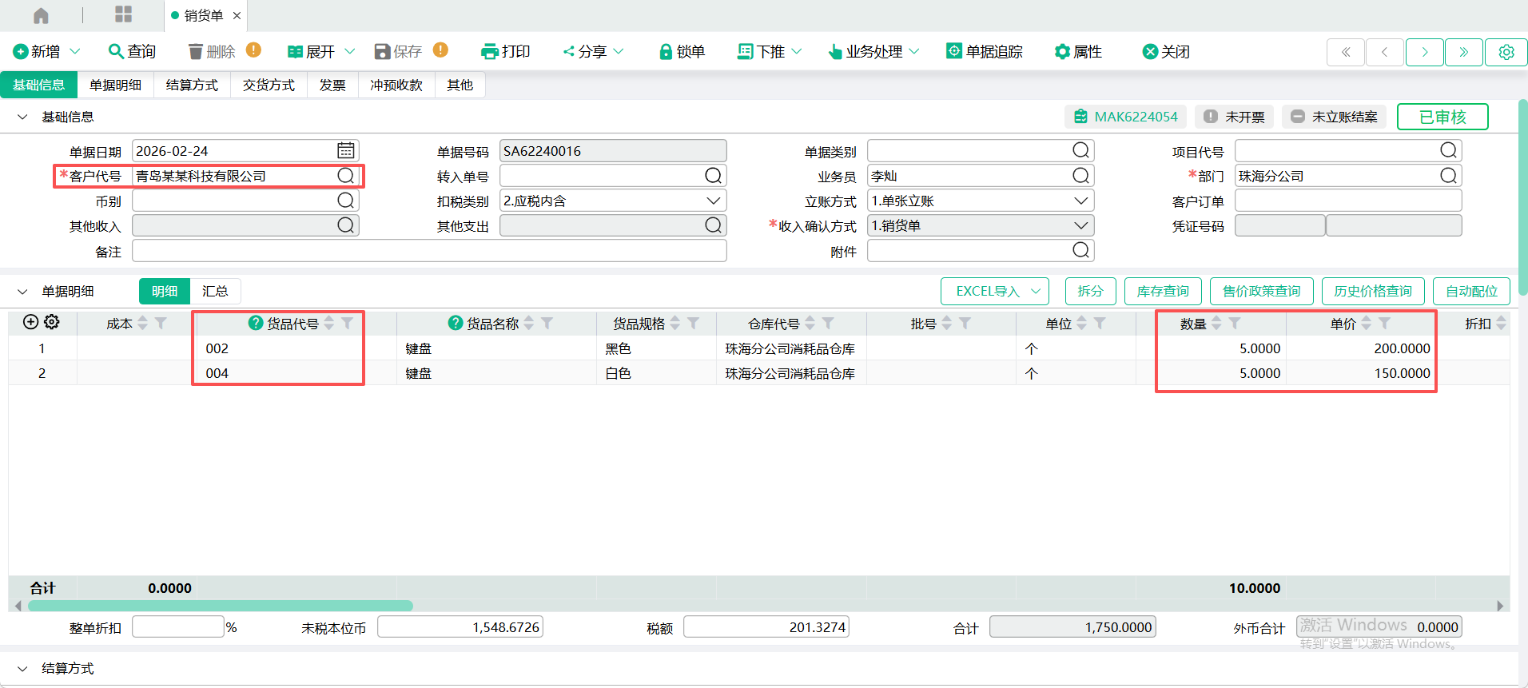Click the 锁单 lock icon

tap(665, 52)
